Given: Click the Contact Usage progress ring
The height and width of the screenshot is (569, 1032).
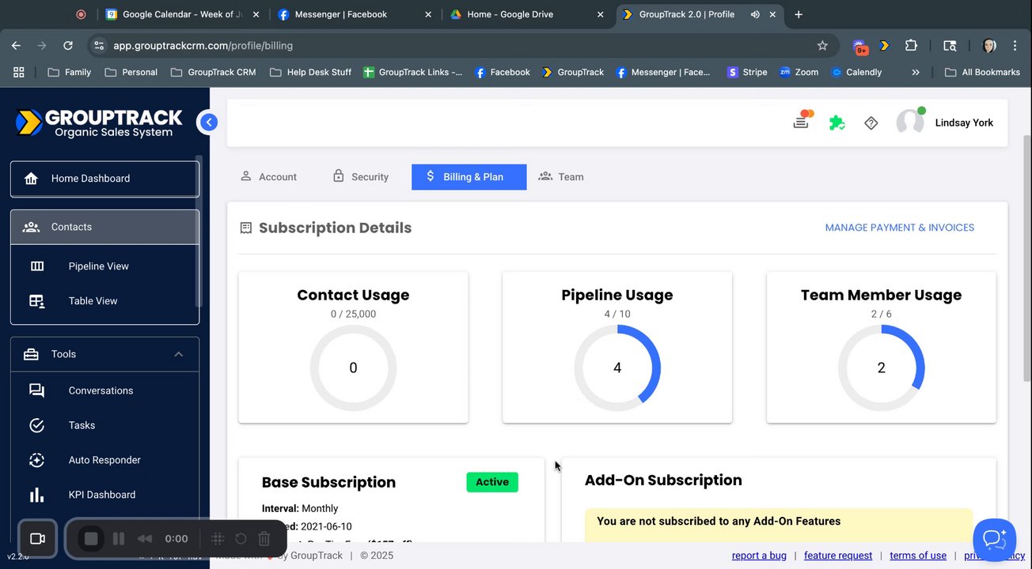Looking at the screenshot, I should pyautogui.click(x=353, y=367).
